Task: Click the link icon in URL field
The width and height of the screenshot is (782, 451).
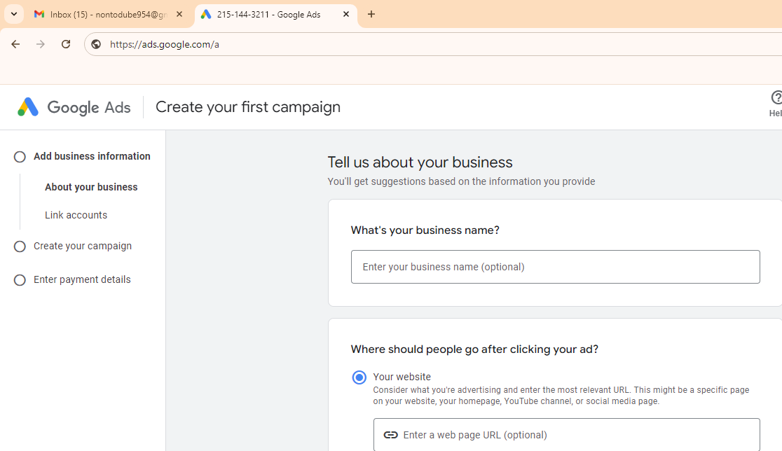Action: tap(390, 435)
